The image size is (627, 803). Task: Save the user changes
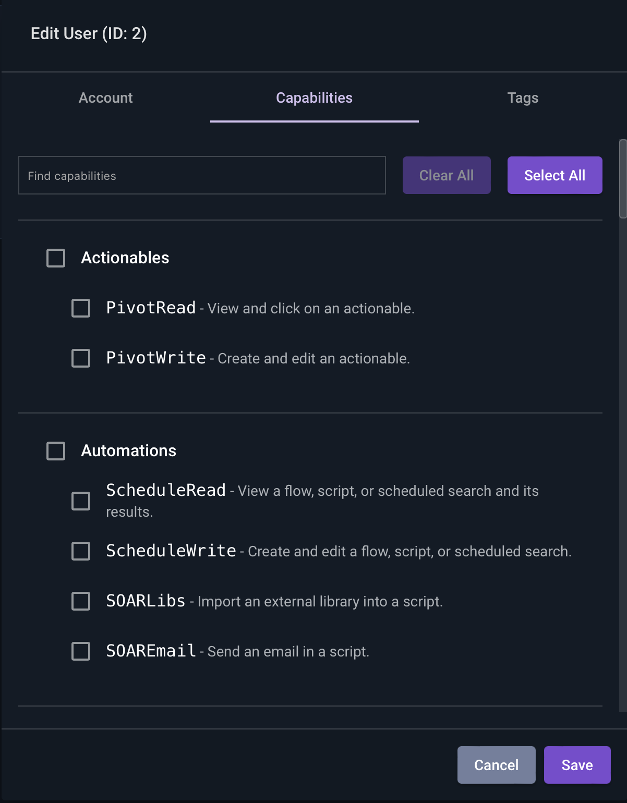[577, 765]
